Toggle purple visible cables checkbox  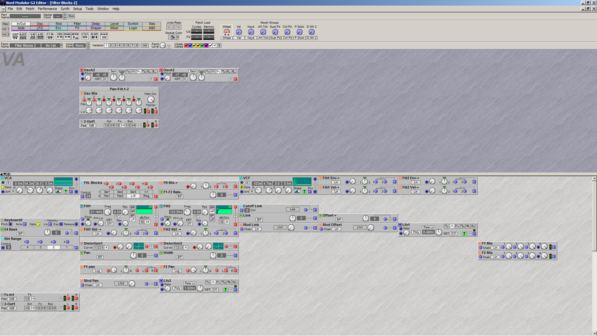tap(206, 45)
